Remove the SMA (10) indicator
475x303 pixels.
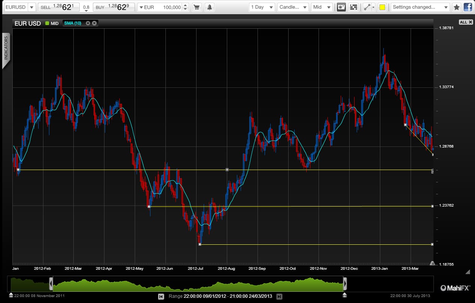click(94, 23)
